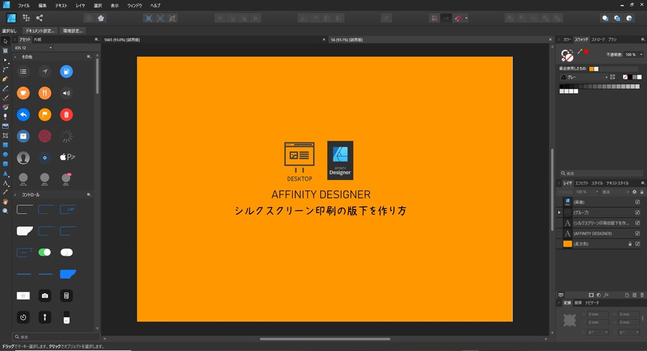
Task: Open the テキスト menu
Action: pyautogui.click(x=61, y=6)
